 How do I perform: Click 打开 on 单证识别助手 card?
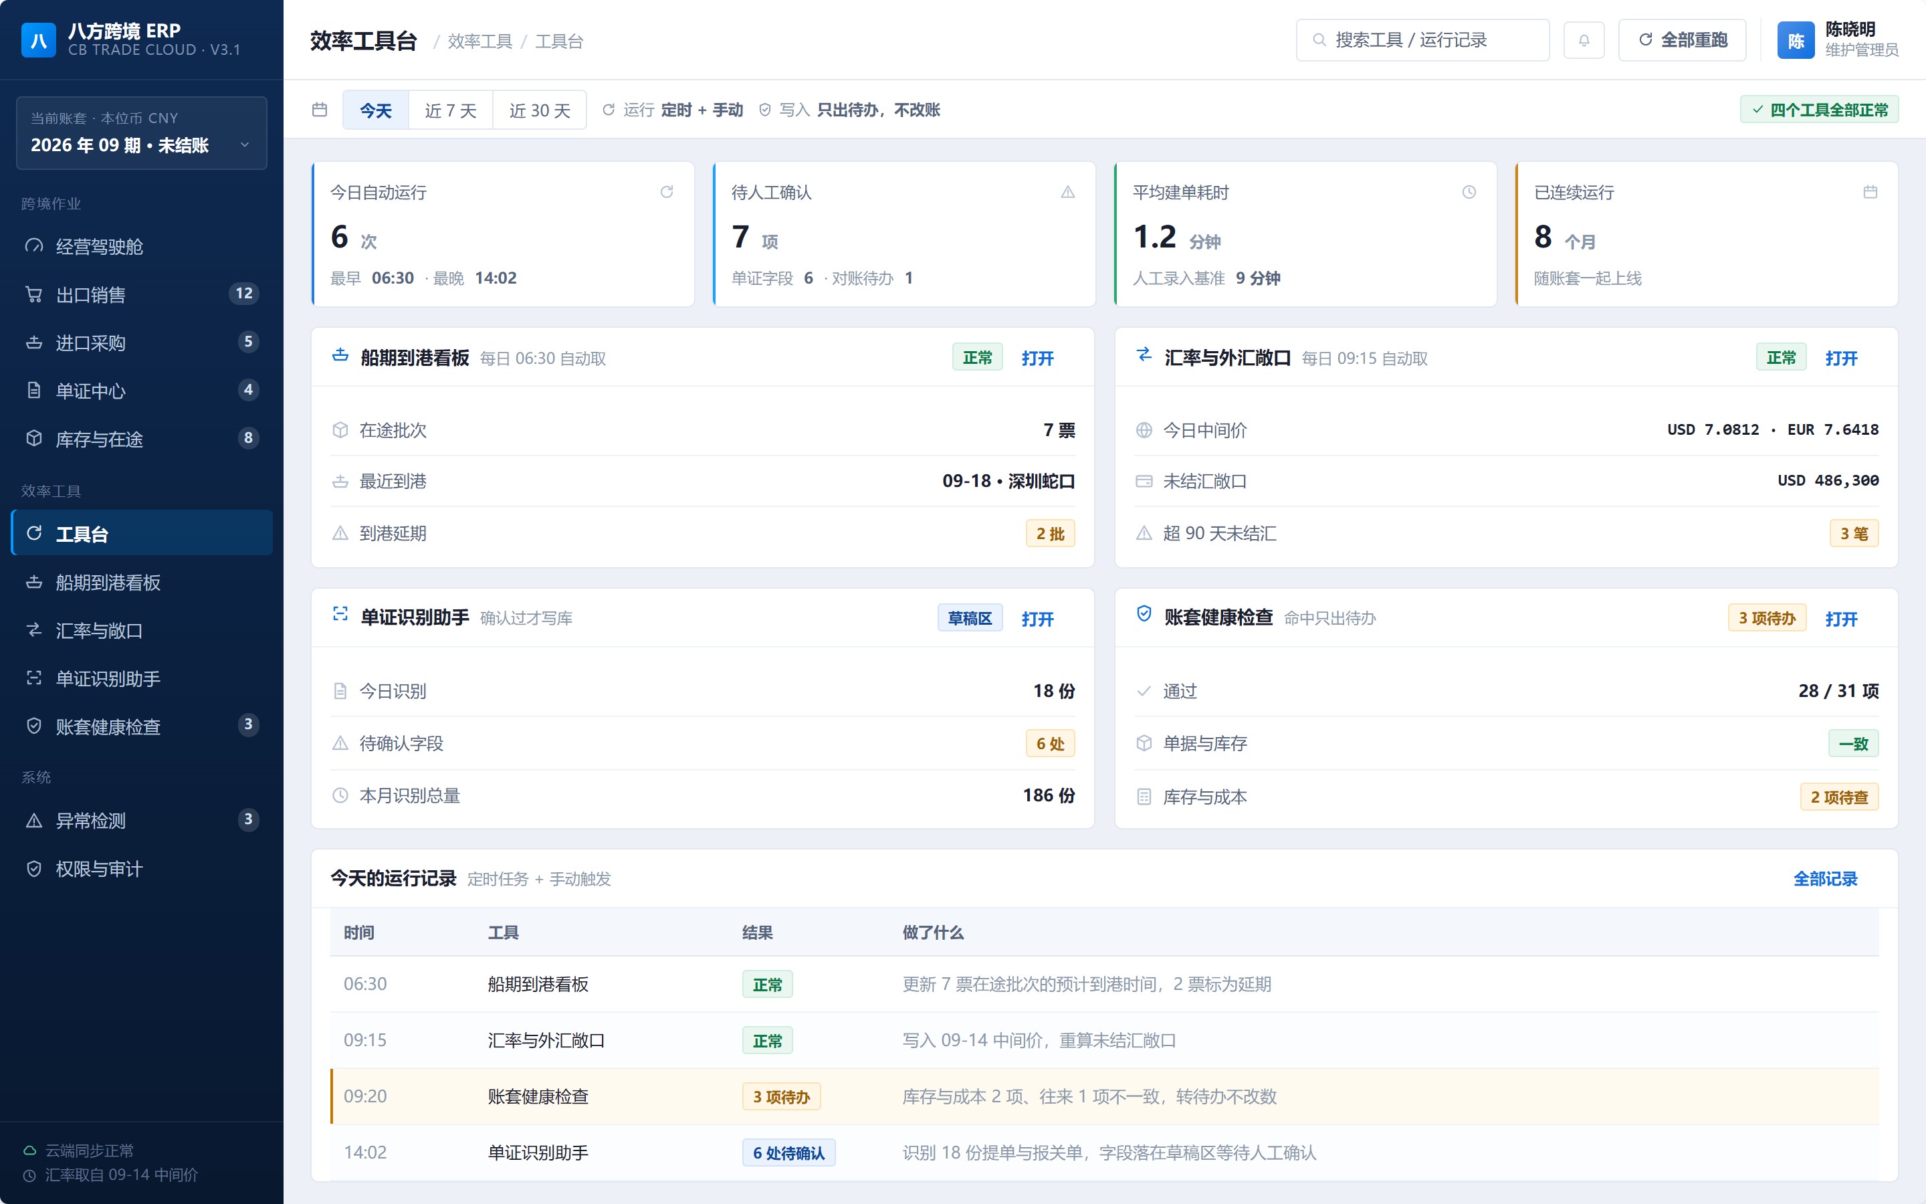(x=1038, y=619)
